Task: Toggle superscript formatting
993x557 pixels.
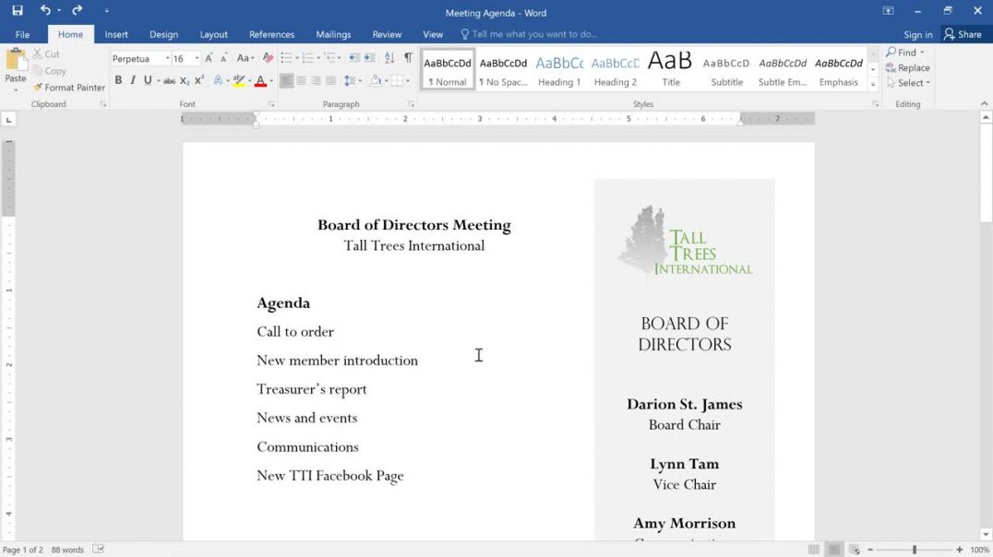Action: click(x=198, y=80)
